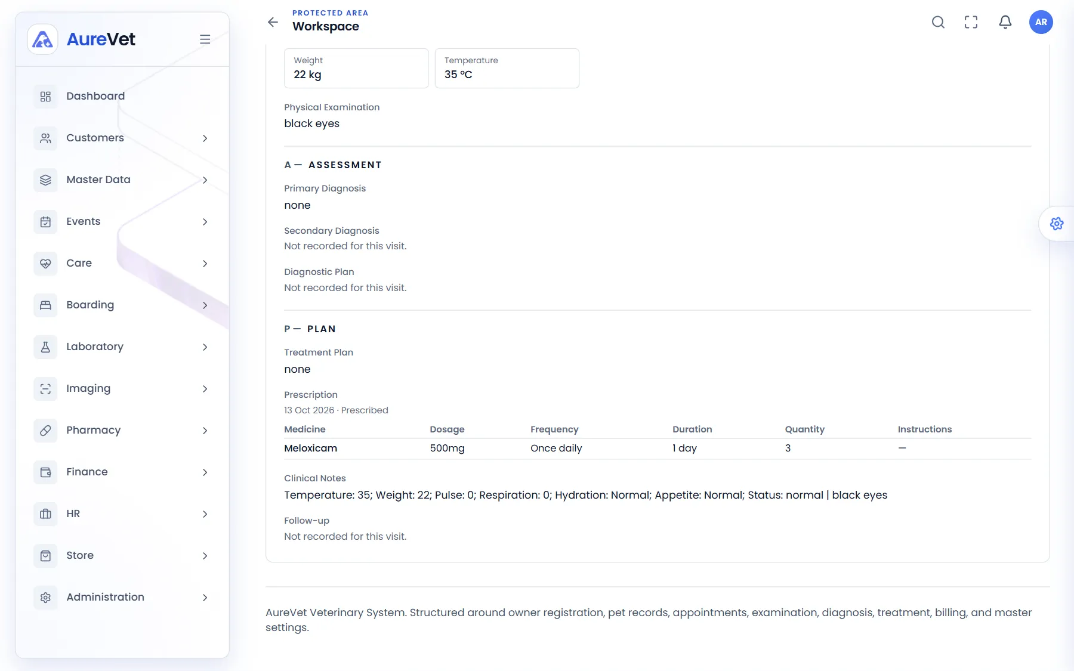Click the HR briefcase icon
The height and width of the screenshot is (671, 1074).
click(45, 514)
